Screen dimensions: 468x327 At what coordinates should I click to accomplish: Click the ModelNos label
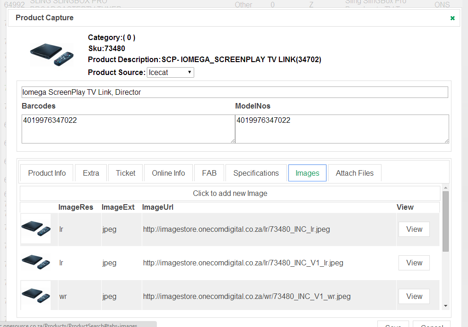tap(253, 106)
